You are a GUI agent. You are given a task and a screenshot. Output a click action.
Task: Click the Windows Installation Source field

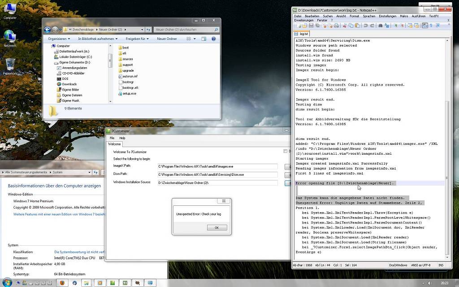point(217,183)
